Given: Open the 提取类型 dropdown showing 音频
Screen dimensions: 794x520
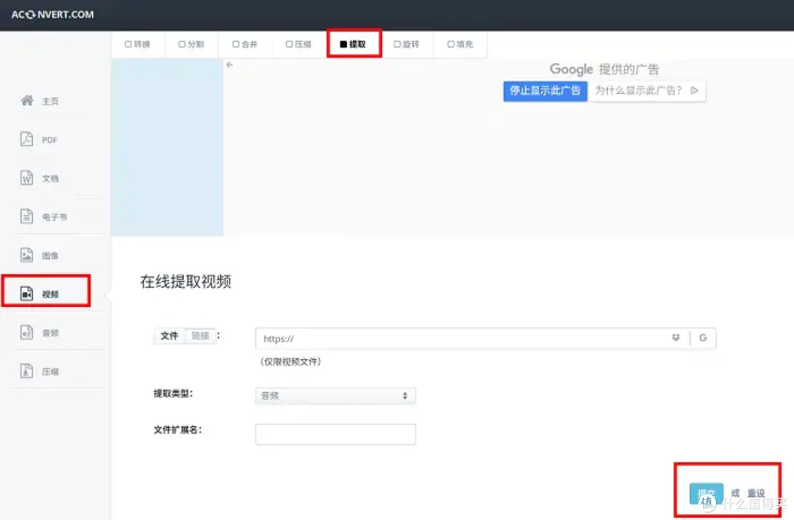Looking at the screenshot, I should (x=335, y=396).
